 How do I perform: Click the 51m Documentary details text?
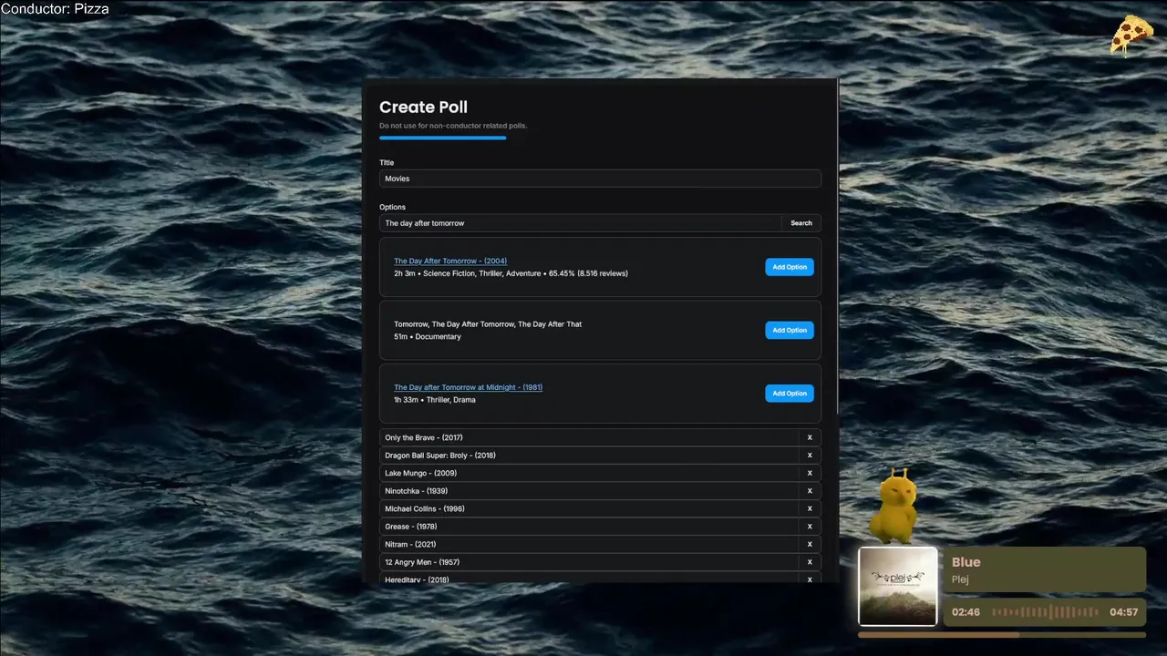point(428,337)
